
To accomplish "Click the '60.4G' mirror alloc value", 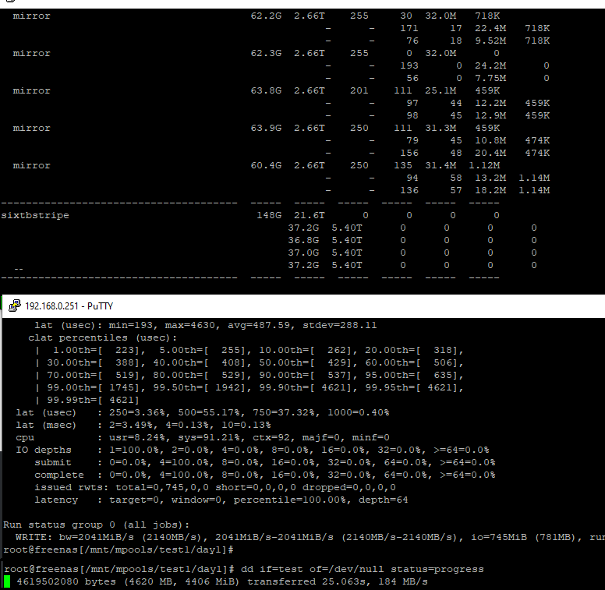I will pyautogui.click(x=266, y=165).
